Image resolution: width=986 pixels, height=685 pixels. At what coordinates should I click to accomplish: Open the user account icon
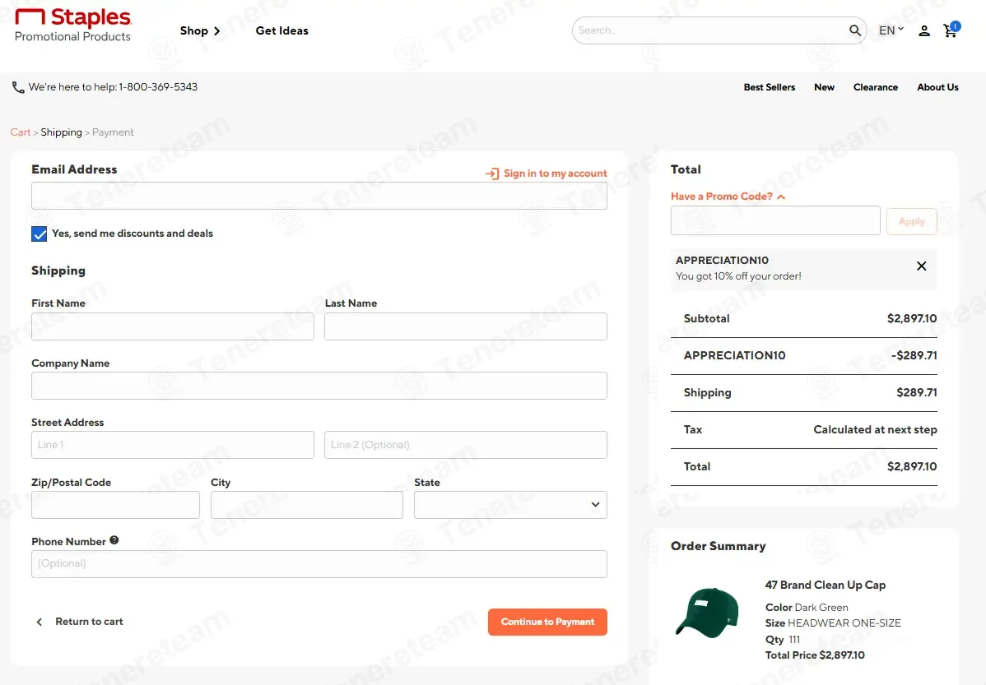pyautogui.click(x=923, y=30)
